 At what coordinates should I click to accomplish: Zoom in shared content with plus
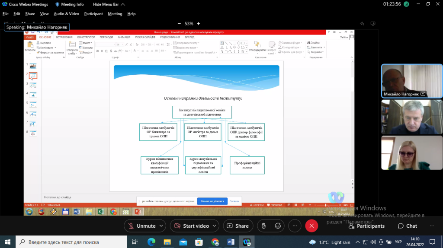[199, 24]
